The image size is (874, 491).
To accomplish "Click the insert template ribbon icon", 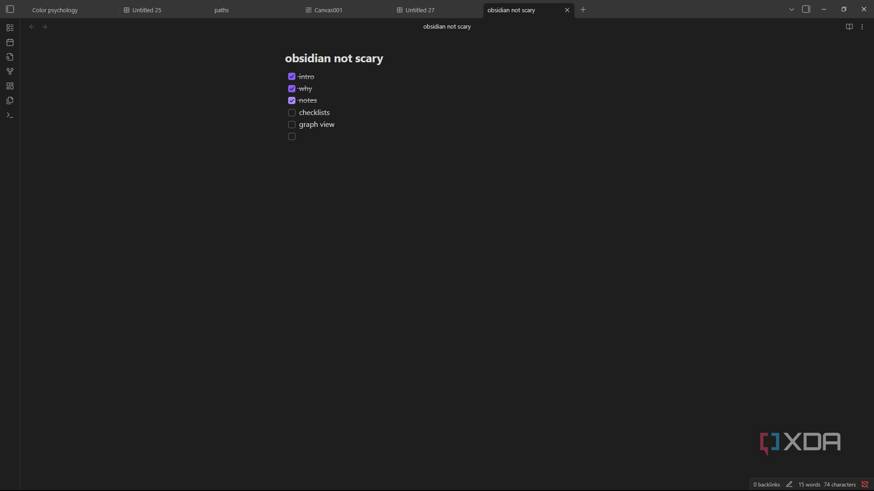I will tap(10, 57).
